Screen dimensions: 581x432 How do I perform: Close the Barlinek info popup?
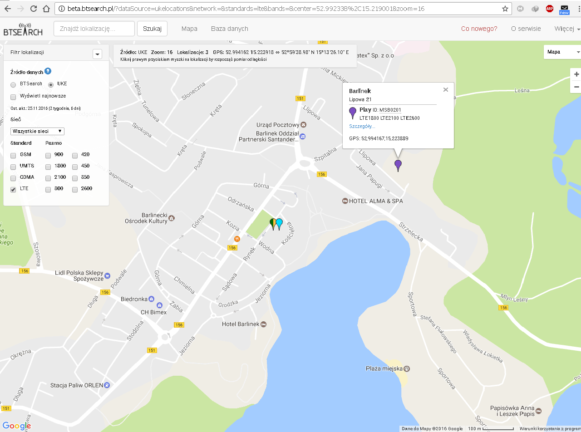(x=446, y=90)
